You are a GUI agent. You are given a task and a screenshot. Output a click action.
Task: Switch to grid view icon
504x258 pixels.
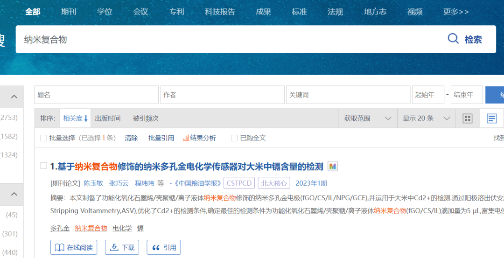[468, 119]
